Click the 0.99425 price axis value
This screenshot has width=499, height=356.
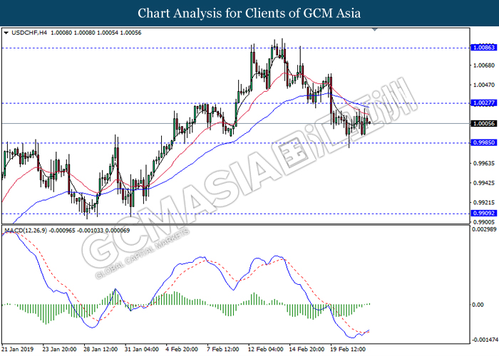coord(484,183)
